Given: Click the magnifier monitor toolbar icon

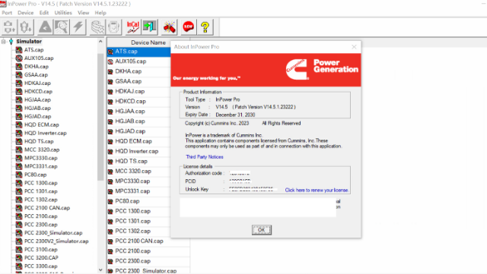Looking at the screenshot, I should coord(62,27).
